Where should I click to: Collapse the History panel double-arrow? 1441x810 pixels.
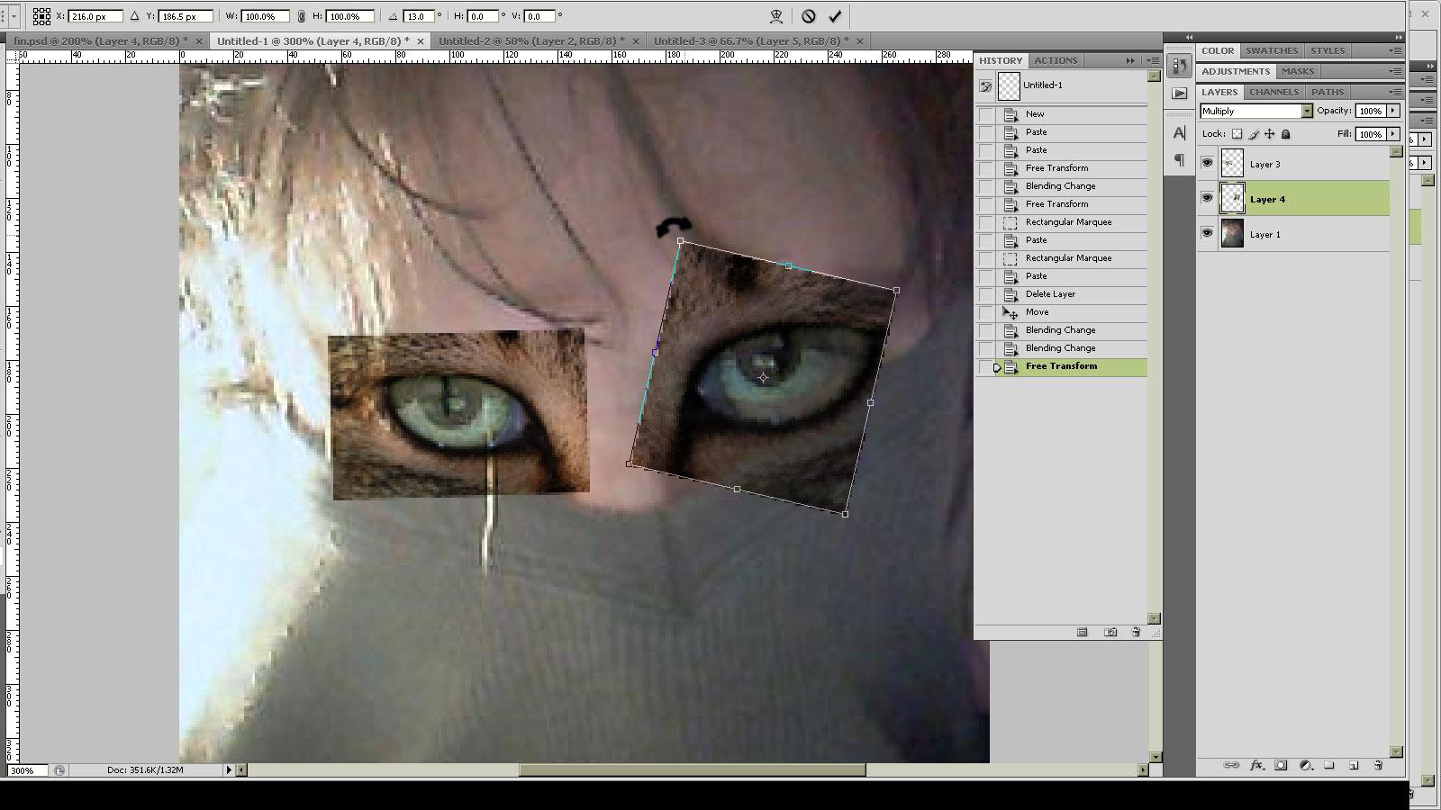(1130, 60)
